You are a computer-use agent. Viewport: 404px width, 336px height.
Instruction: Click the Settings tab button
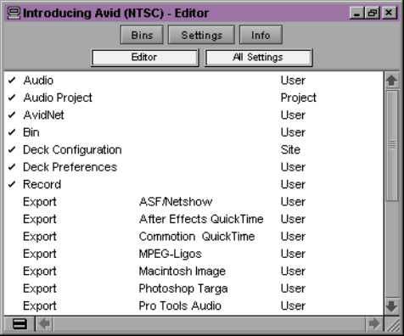tap(201, 35)
